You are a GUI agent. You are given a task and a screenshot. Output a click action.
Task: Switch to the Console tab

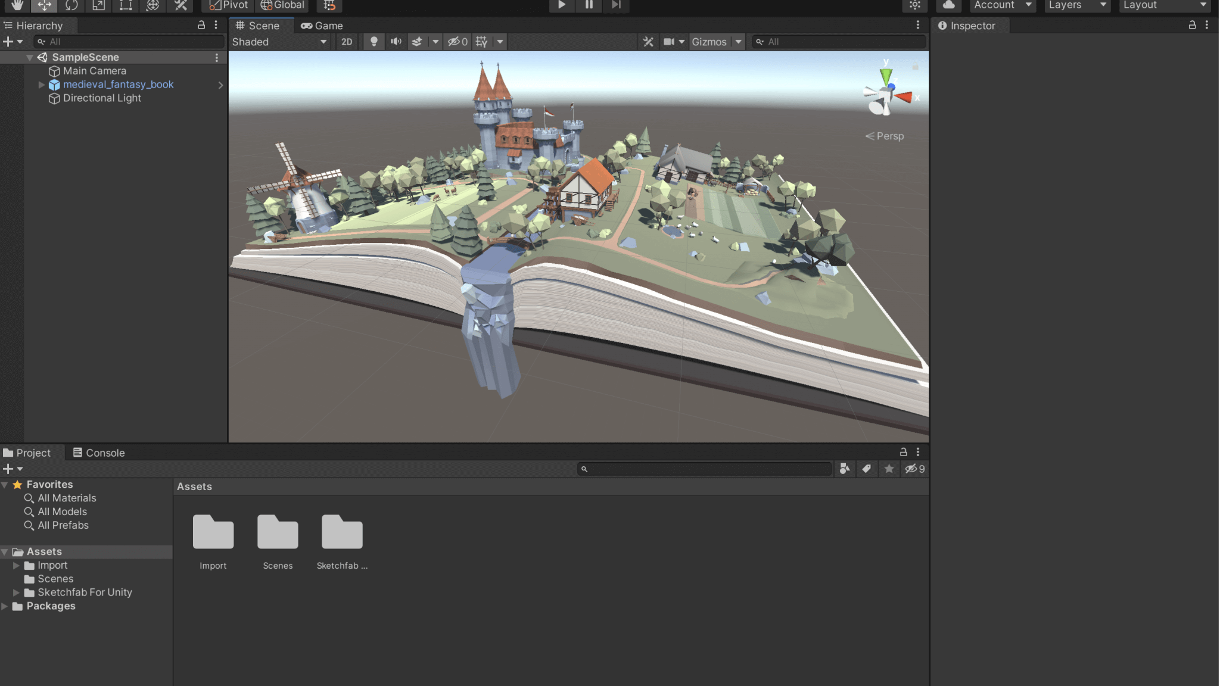[104, 453]
